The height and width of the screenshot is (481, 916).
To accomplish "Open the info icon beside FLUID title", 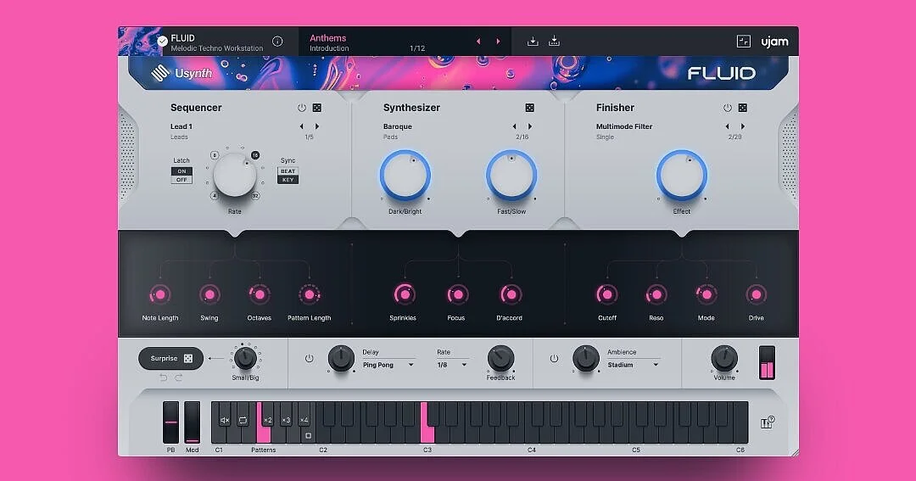I will coord(277,41).
